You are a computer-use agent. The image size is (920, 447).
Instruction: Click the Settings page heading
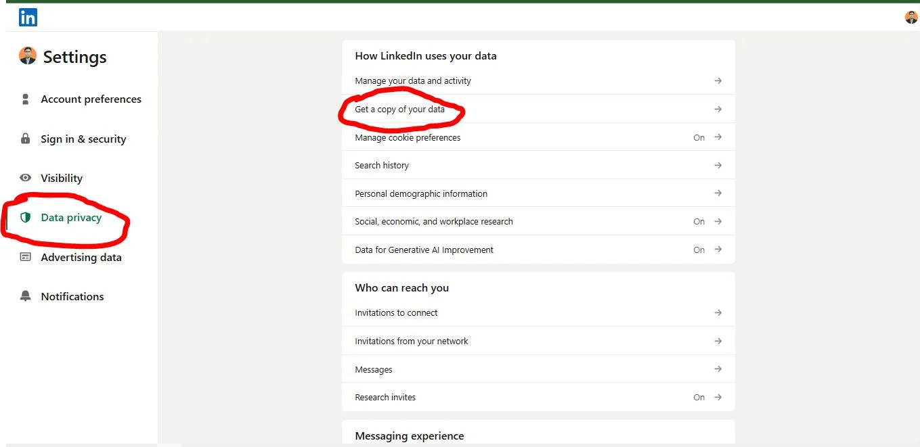[74, 57]
